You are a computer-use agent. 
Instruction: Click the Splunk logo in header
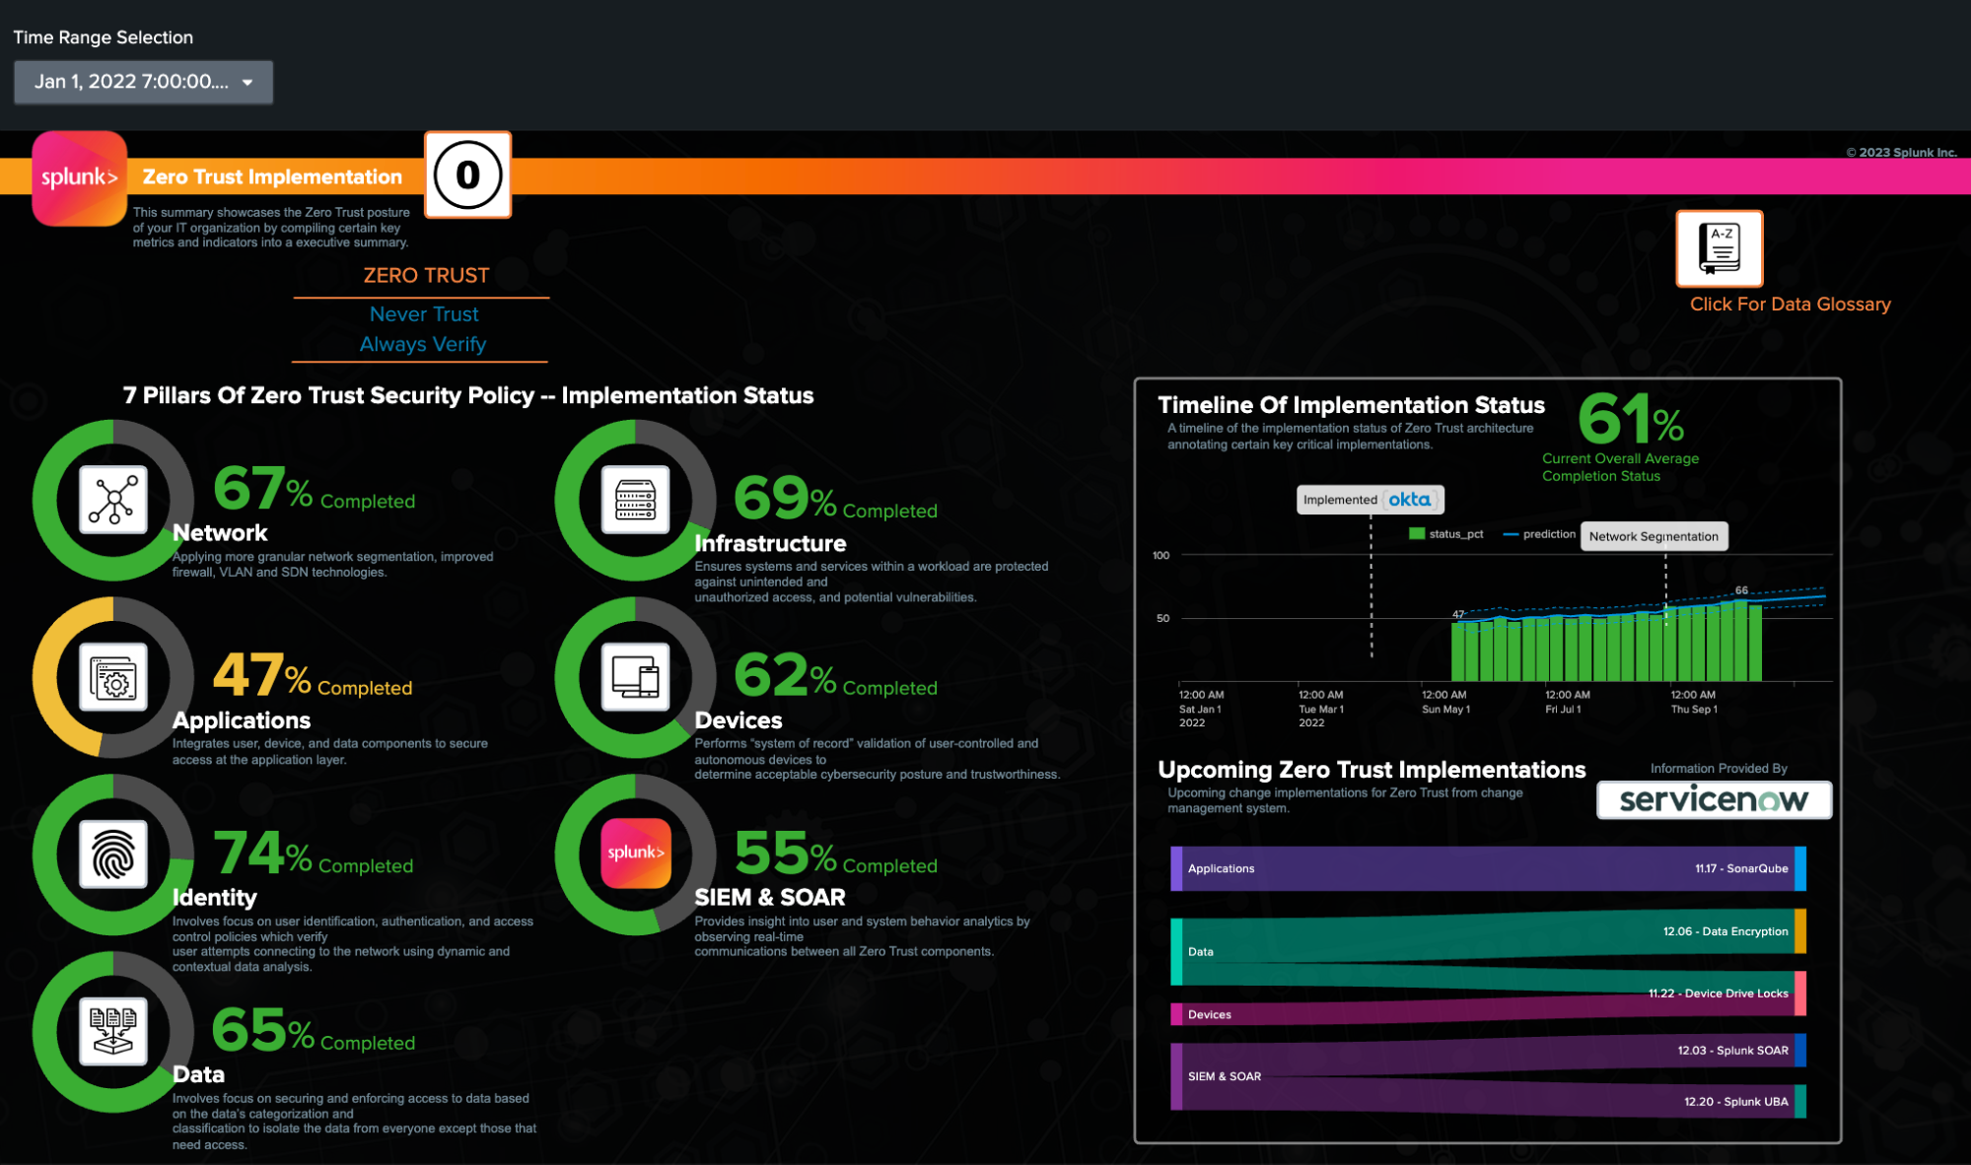pos(80,178)
